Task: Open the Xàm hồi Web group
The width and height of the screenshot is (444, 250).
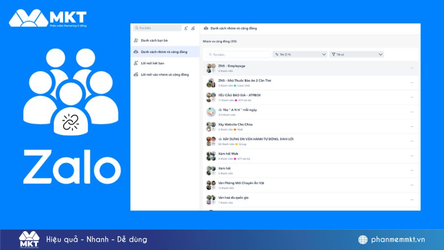Action: [x=311, y=156]
